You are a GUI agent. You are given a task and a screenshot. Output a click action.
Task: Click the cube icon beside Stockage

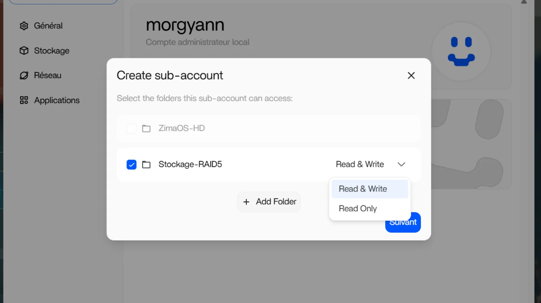(24, 51)
